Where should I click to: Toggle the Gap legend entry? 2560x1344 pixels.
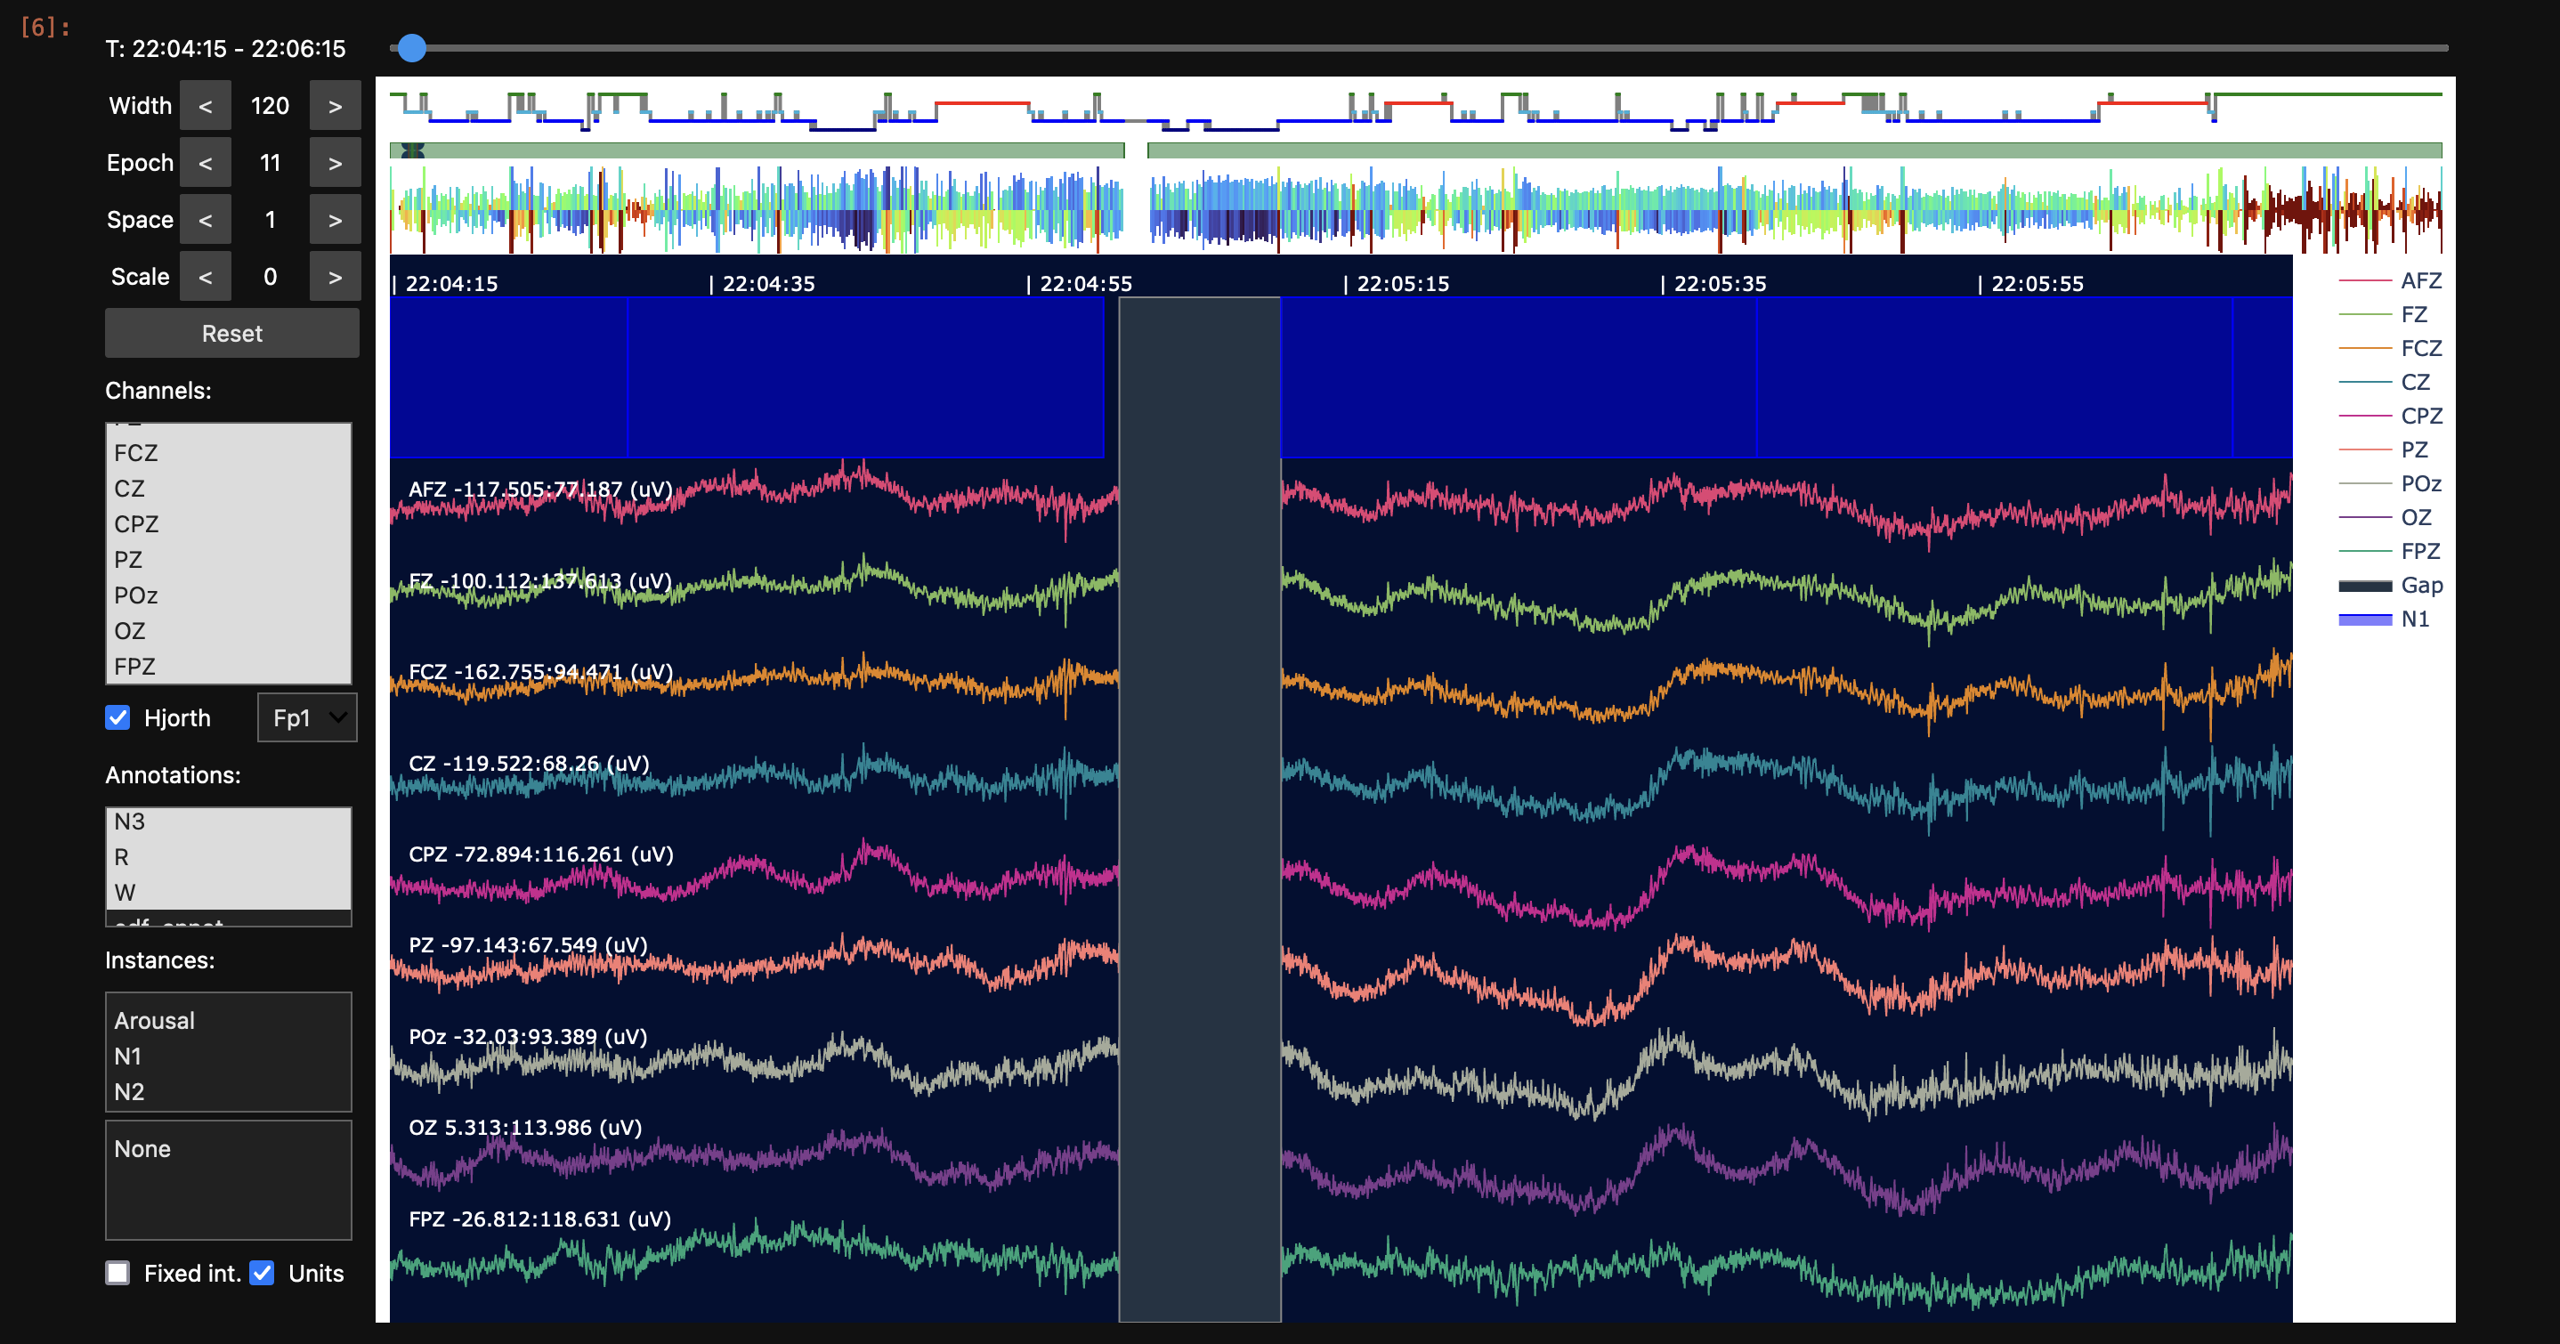(2420, 586)
